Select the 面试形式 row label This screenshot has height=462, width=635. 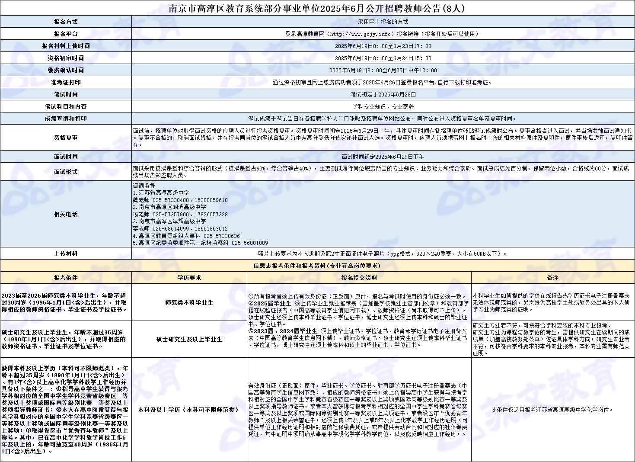pyautogui.click(x=66, y=172)
